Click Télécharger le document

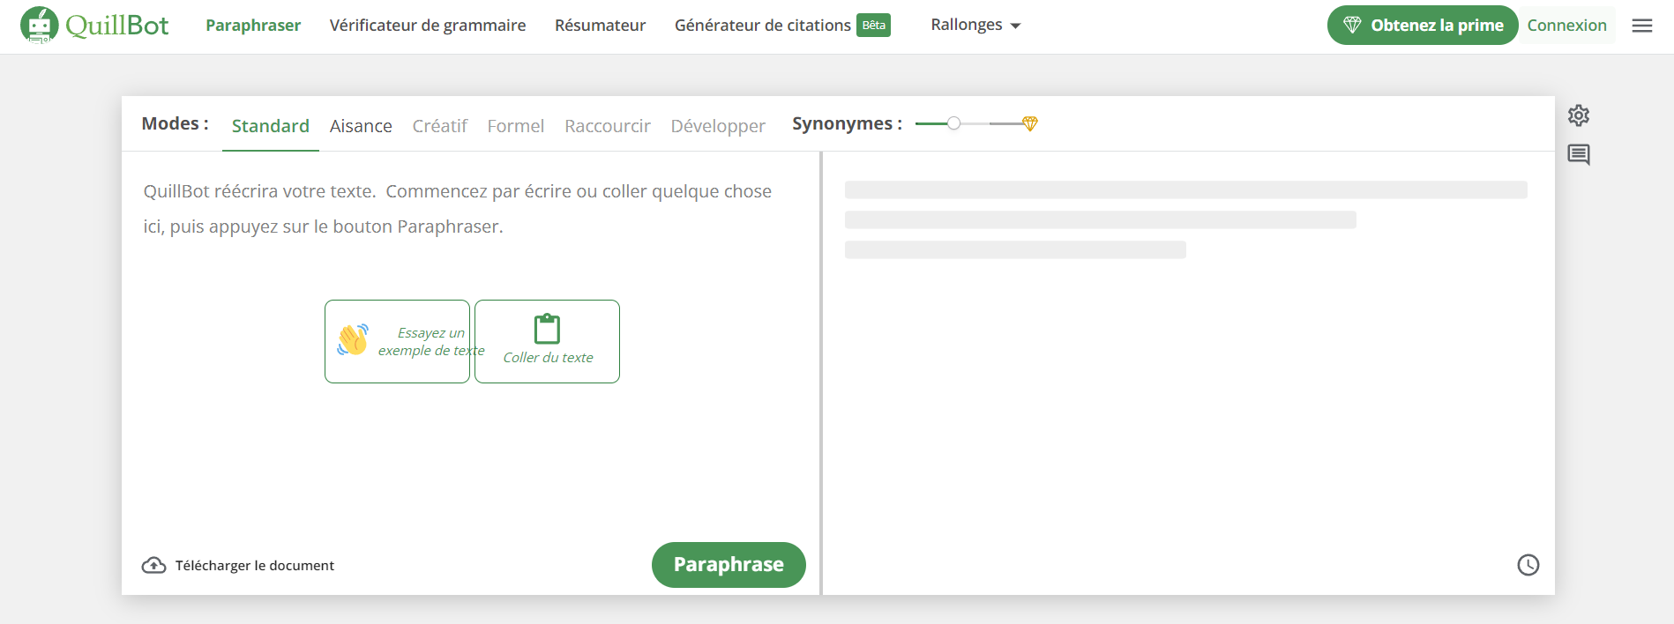[x=238, y=565]
